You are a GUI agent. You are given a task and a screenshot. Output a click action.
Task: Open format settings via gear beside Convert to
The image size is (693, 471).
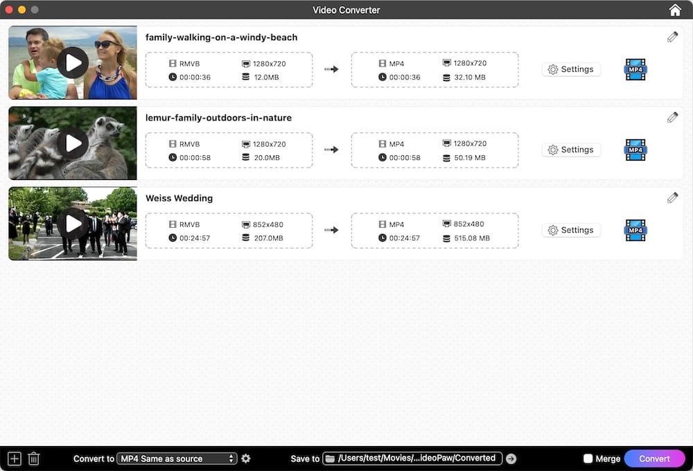click(246, 459)
